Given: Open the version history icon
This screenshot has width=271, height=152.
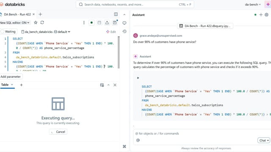Looking at the screenshot, I should click(124, 31).
